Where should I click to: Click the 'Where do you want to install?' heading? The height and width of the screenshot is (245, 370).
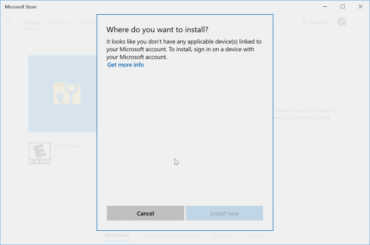[x=157, y=30]
